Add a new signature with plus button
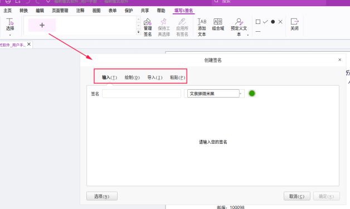This screenshot has width=350, height=209. [x=42, y=25]
